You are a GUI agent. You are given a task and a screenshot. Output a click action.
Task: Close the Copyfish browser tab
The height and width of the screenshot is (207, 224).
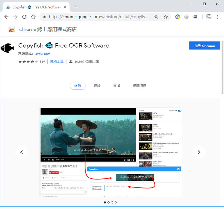[x=66, y=7]
